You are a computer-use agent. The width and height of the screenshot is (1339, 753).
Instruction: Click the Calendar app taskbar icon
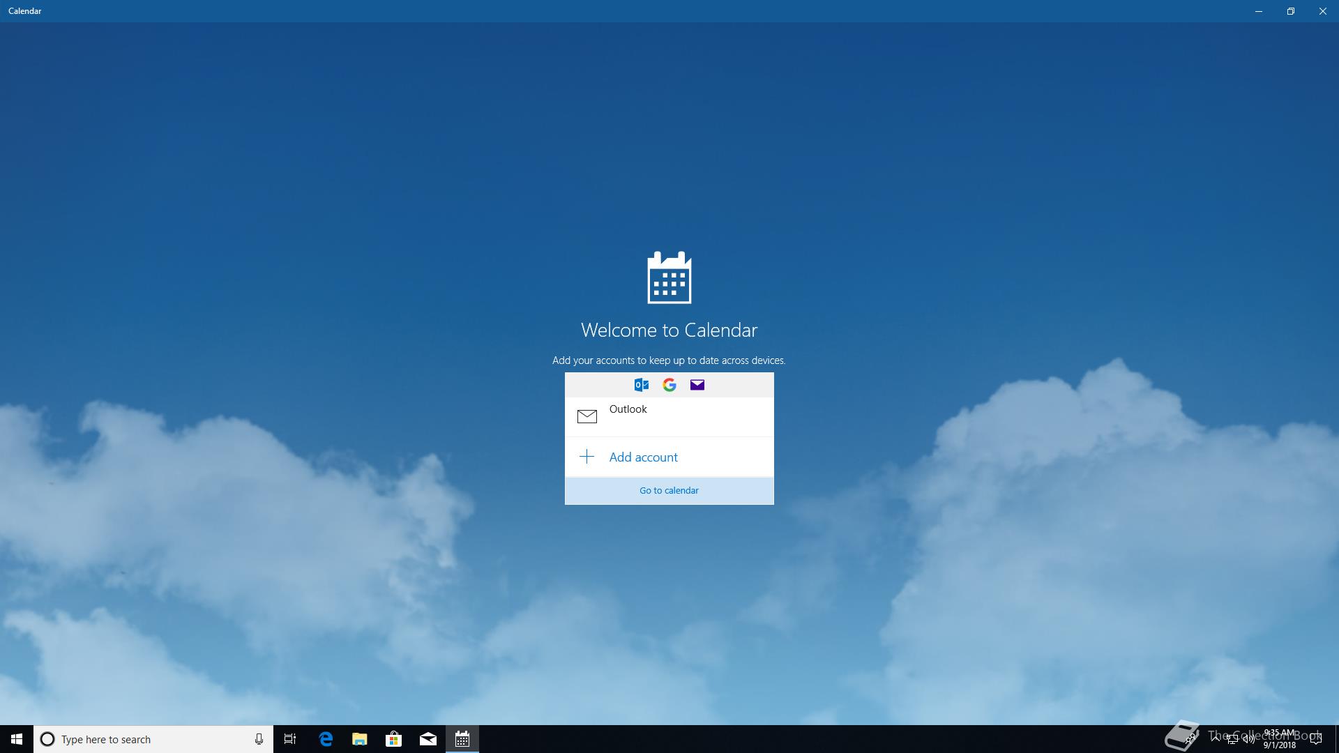pyautogui.click(x=462, y=739)
